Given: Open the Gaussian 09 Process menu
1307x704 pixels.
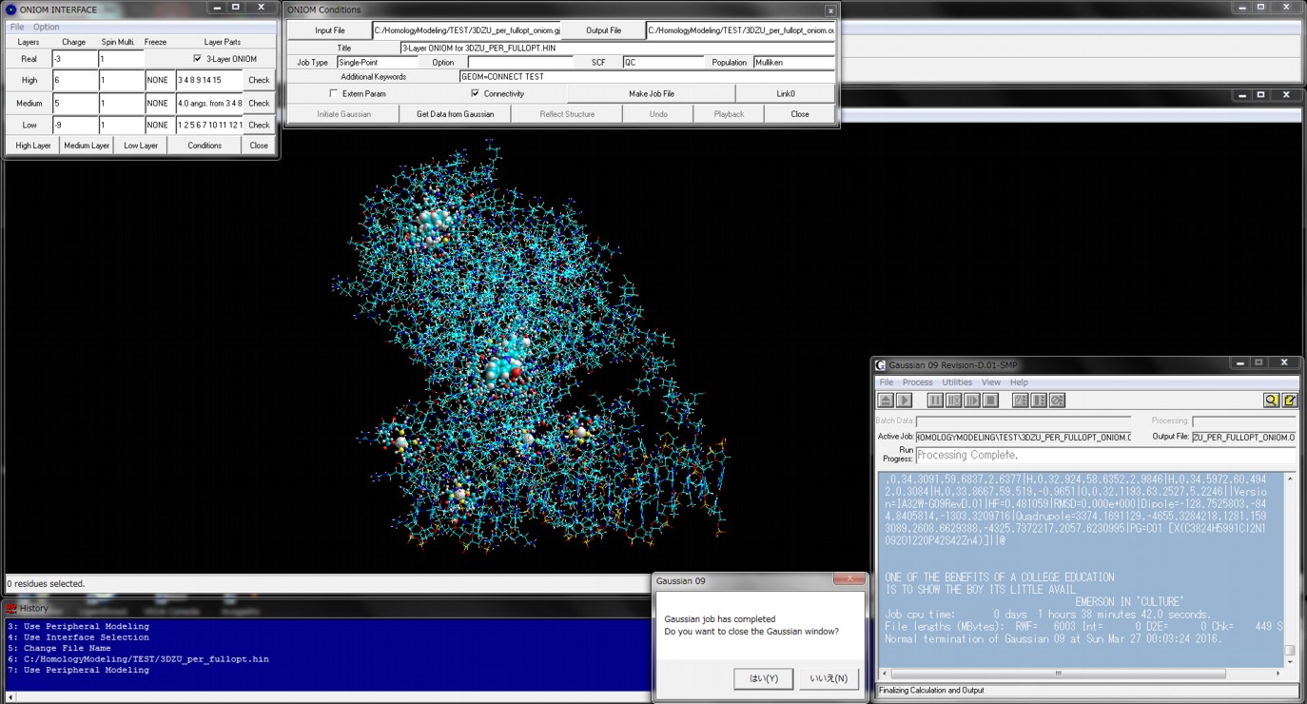Looking at the screenshot, I should click(917, 382).
